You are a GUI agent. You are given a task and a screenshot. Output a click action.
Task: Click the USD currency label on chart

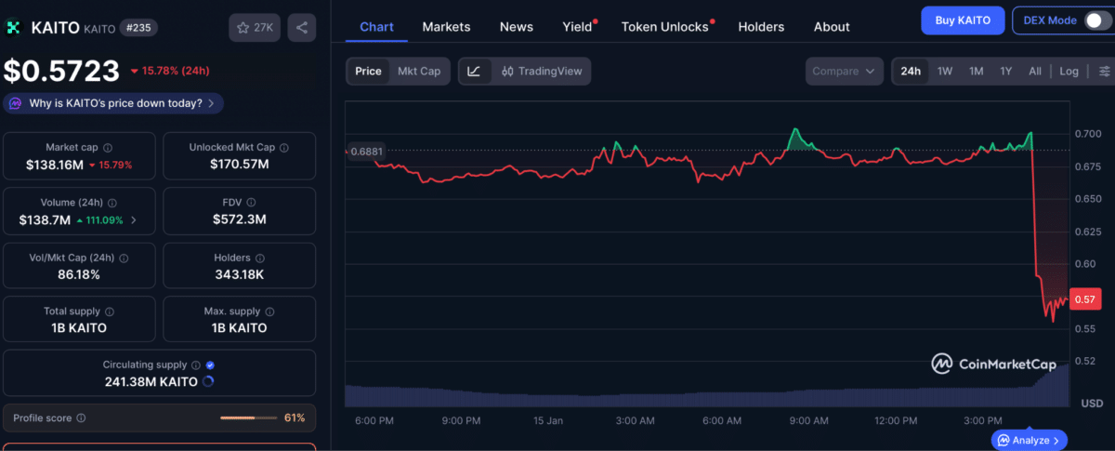pyautogui.click(x=1092, y=404)
